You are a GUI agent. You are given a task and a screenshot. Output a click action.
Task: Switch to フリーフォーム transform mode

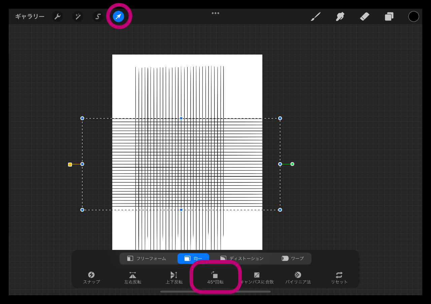tap(147, 259)
